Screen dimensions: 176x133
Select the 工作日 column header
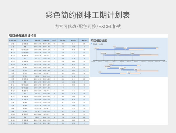point(54,40)
